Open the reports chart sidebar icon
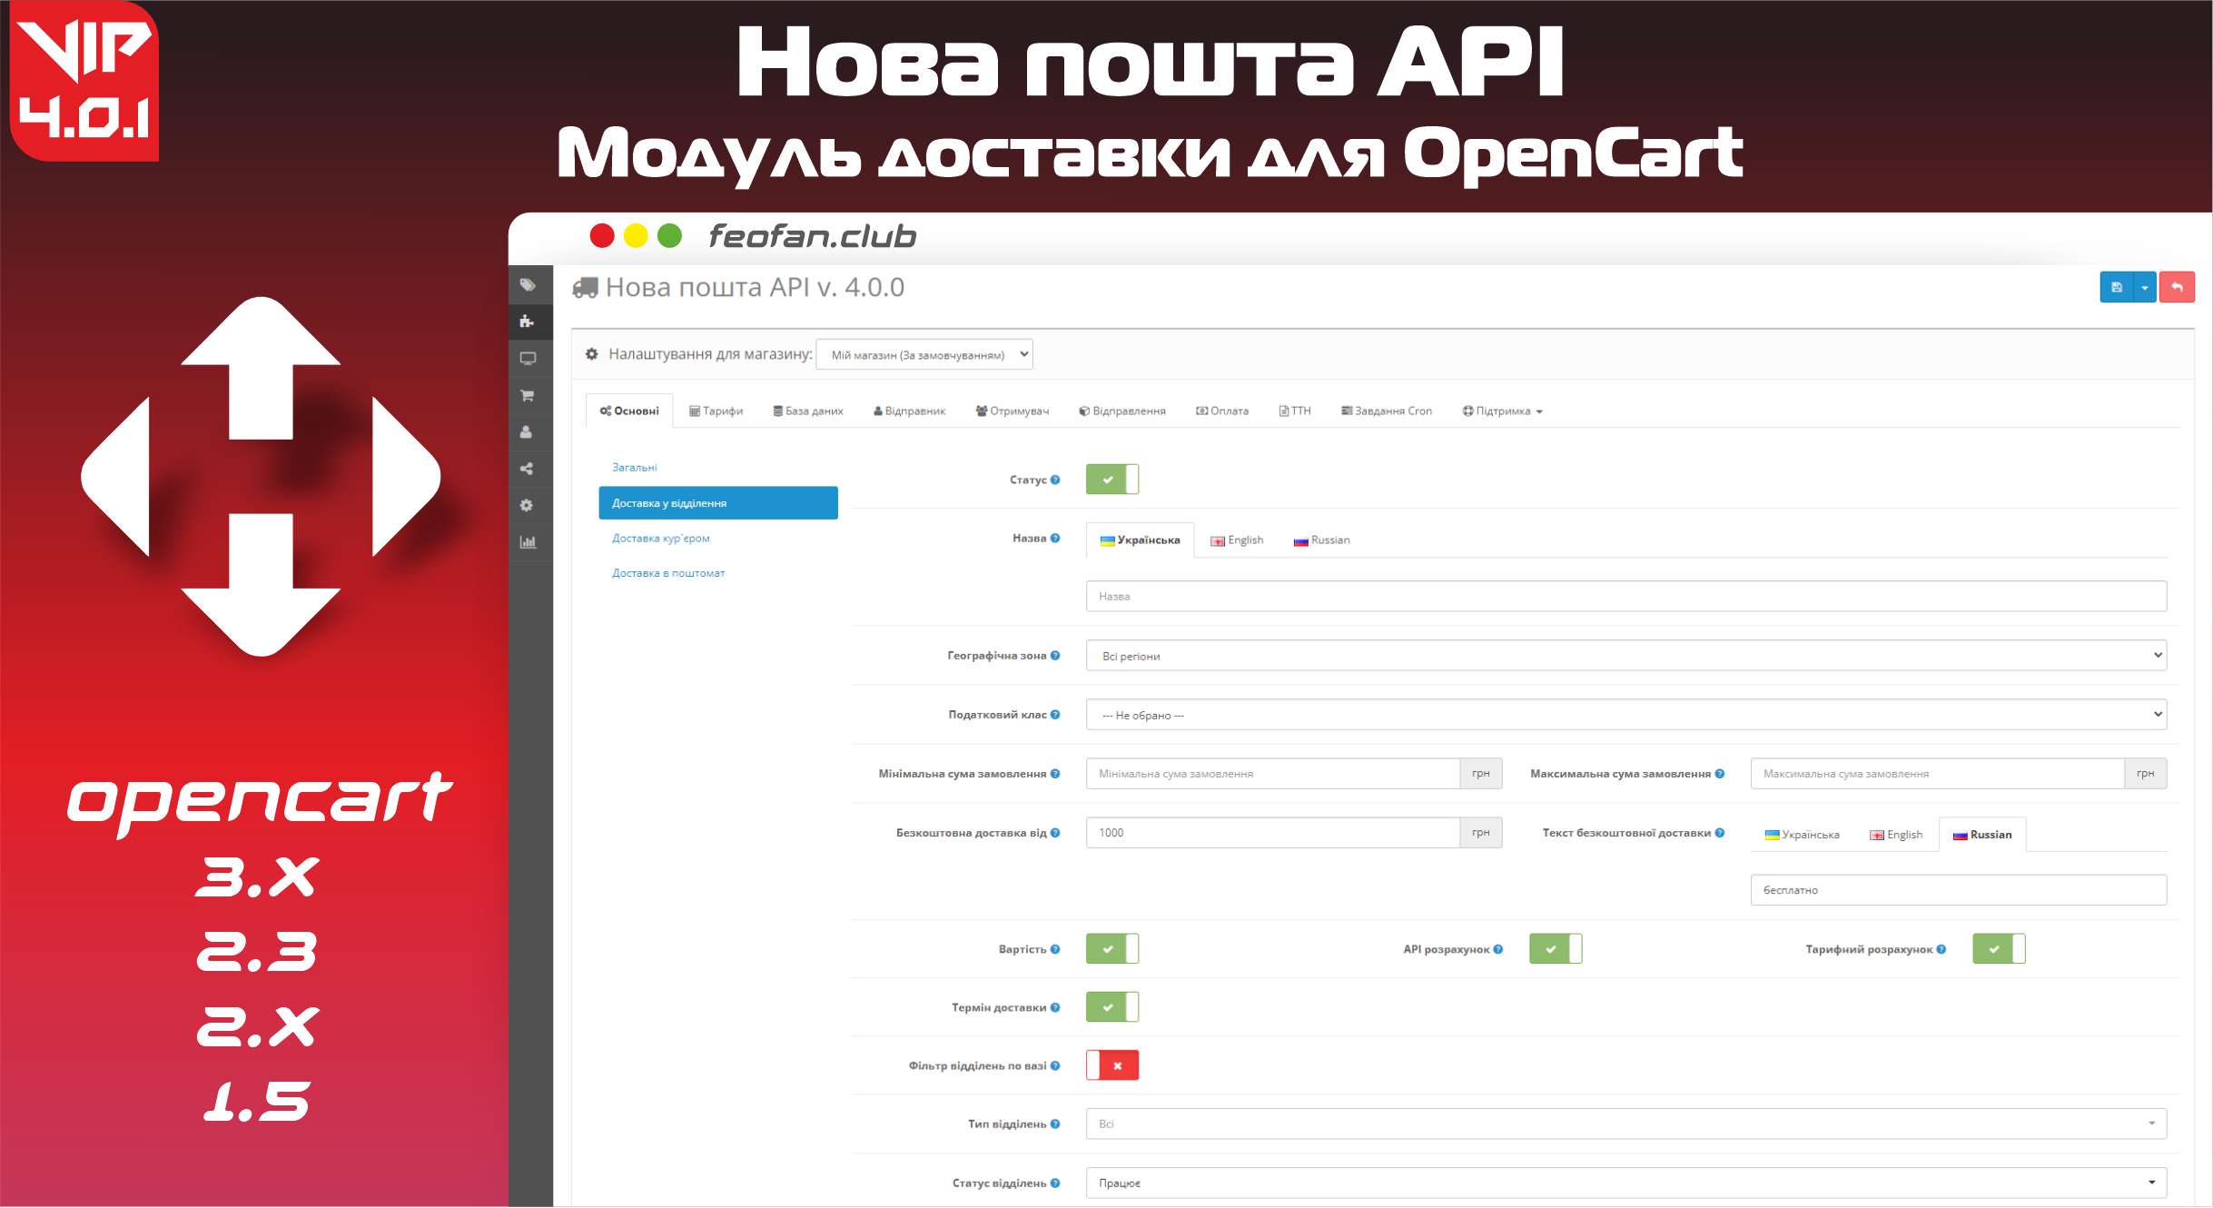This screenshot has height=1208, width=2213. pyautogui.click(x=528, y=542)
